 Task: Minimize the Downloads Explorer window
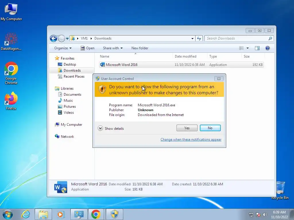click(250, 30)
